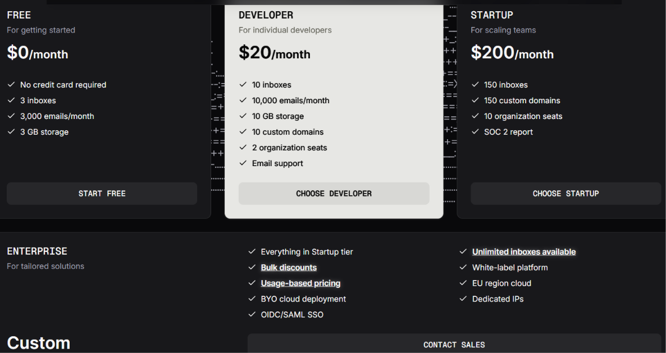Viewport: 666px width, 353px height.
Task: Click '10 organization seats' feature text
Action: coord(523,116)
